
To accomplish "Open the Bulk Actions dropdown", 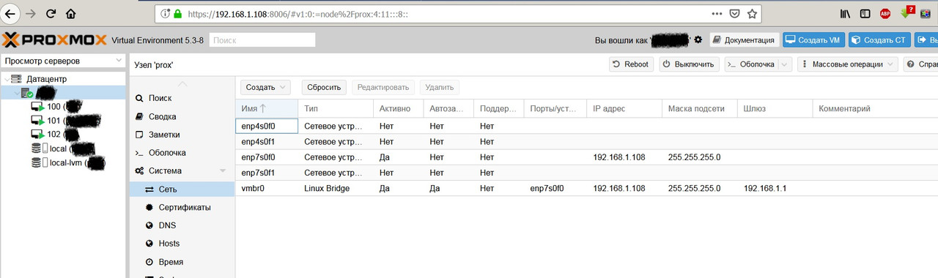I will (848, 64).
